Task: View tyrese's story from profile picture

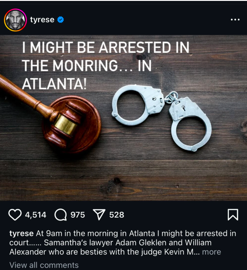Action: 15,20
